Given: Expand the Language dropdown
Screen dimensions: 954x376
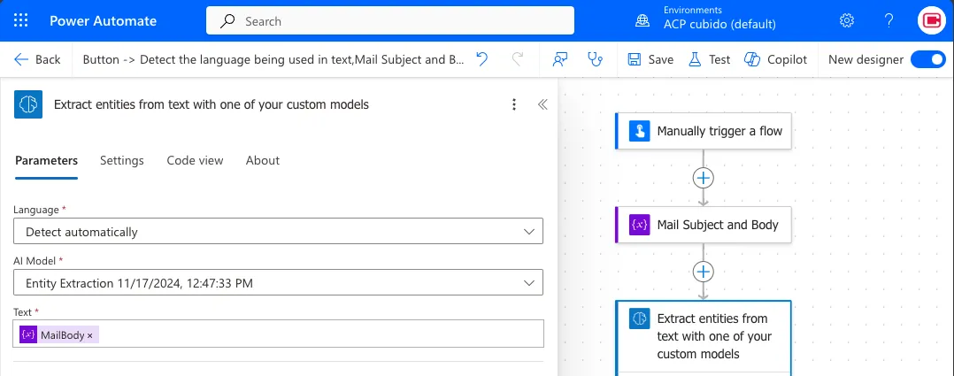Looking at the screenshot, I should 278,232.
